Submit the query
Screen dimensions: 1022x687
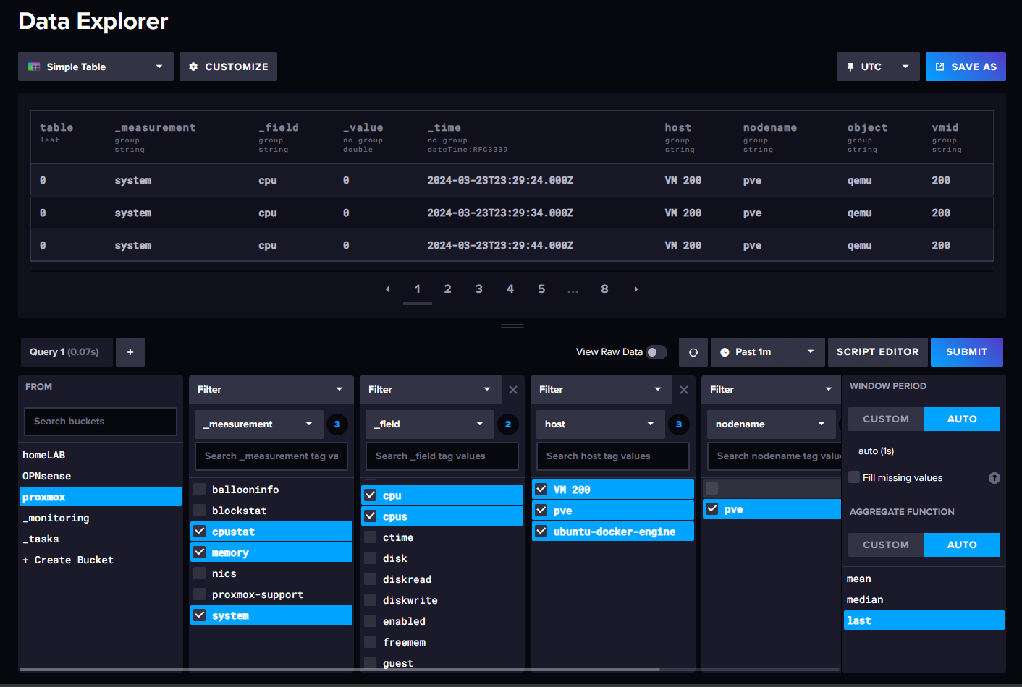point(966,352)
